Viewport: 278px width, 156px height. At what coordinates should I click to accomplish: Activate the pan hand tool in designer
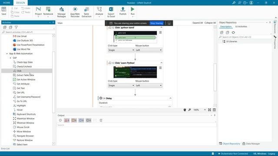[185, 110]
